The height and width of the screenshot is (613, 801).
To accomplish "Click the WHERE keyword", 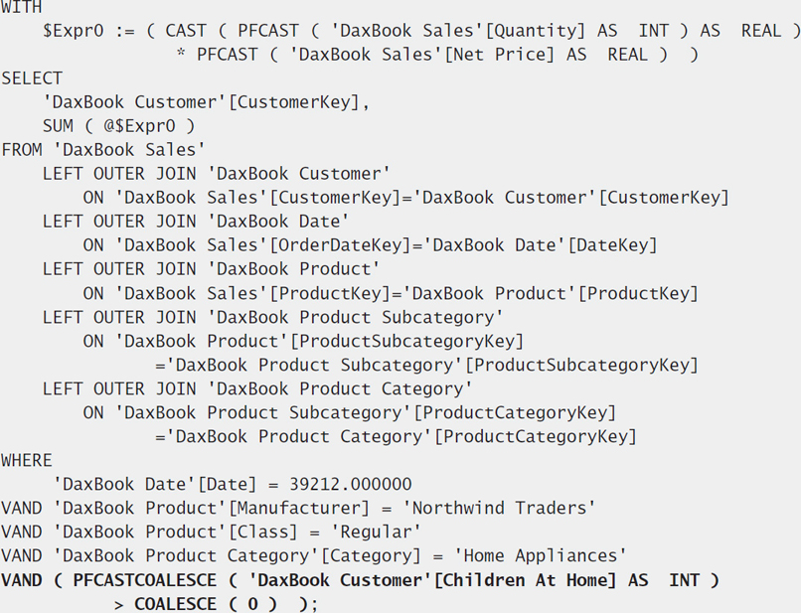I will [27, 461].
